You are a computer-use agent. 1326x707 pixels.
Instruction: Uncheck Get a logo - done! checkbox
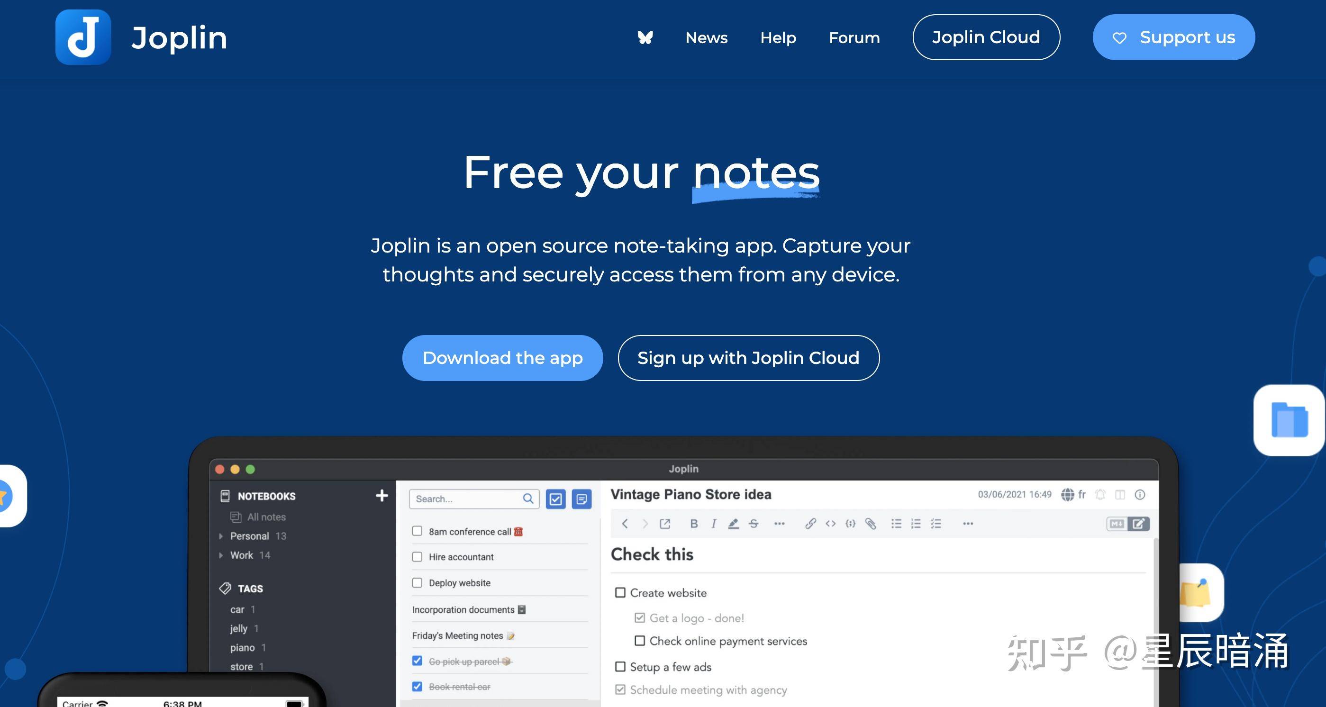tap(639, 617)
